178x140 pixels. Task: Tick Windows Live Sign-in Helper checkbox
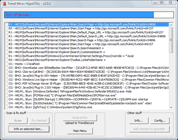(x=7, y=80)
